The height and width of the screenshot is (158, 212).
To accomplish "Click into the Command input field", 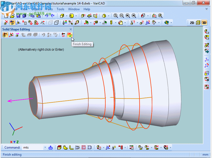I will pos(33,148).
